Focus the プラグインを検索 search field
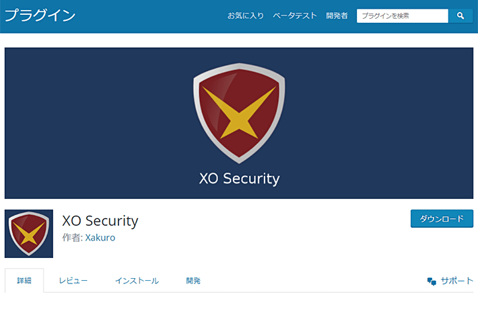This screenshot has width=478, height=311. 403,15
